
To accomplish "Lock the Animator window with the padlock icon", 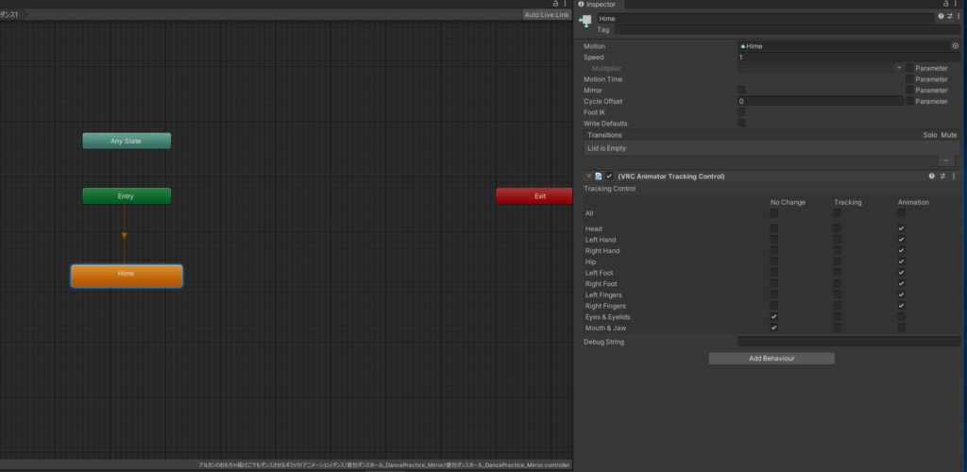I will pyautogui.click(x=555, y=4).
